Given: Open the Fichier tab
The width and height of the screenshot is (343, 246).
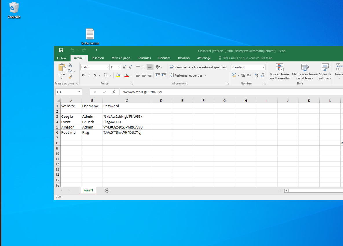Looking at the screenshot, I should [x=62, y=58].
